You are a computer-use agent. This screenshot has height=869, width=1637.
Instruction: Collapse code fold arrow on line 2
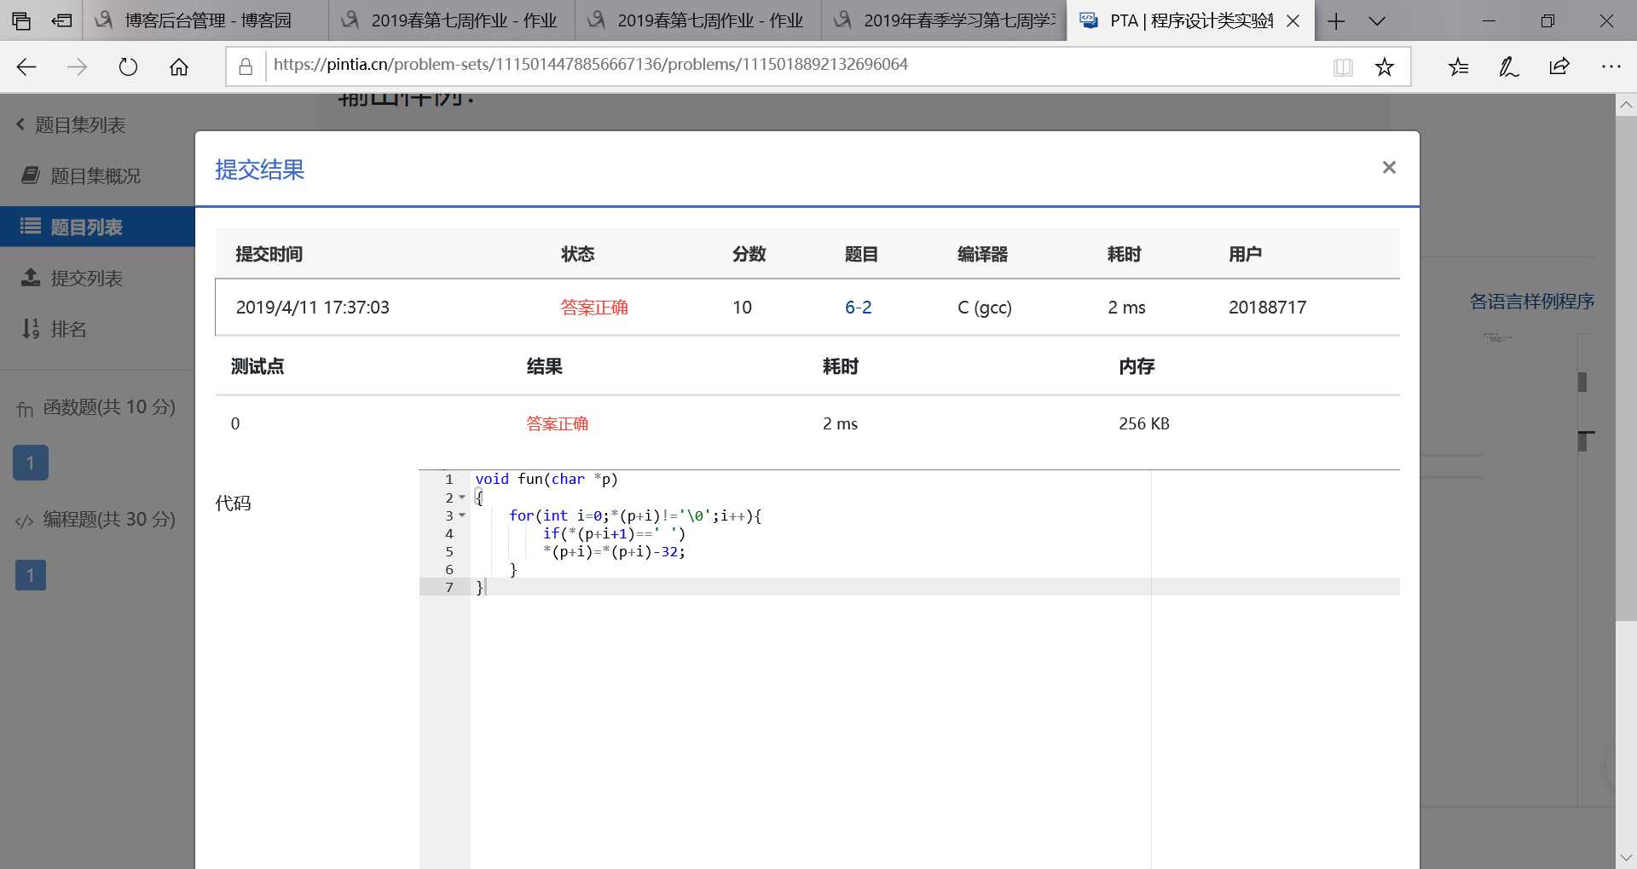point(462,498)
